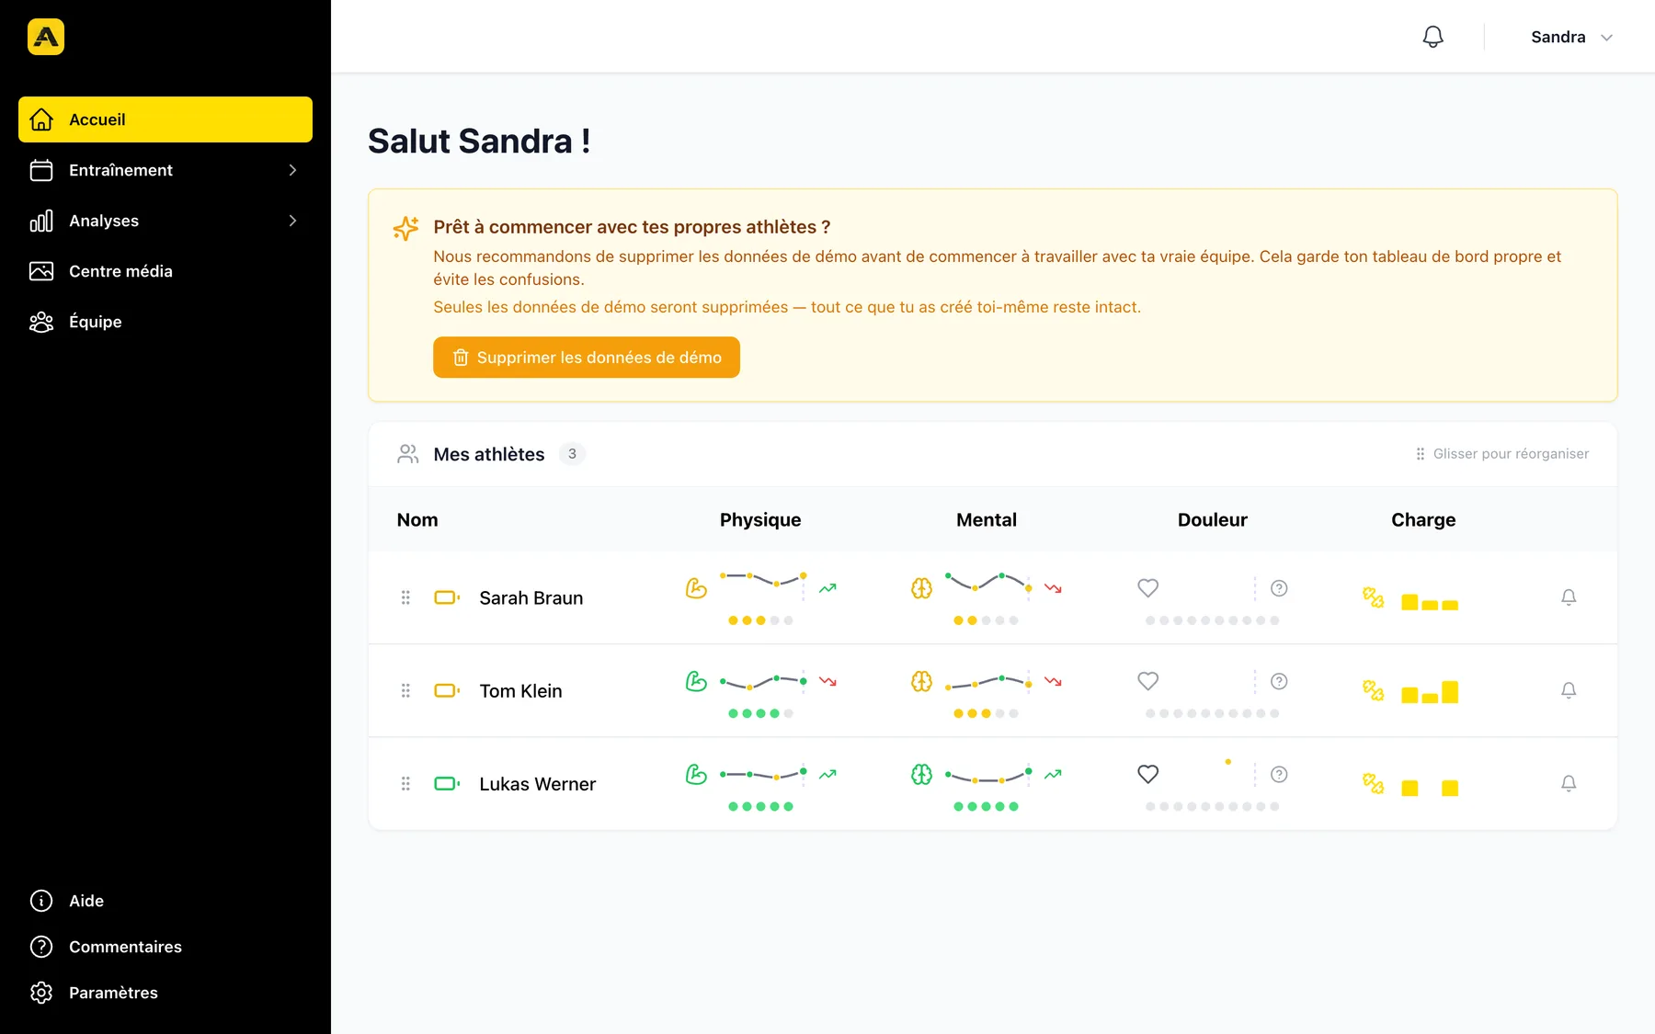
Task: Click drag handle beside Sarah Braun
Action: pos(405,597)
